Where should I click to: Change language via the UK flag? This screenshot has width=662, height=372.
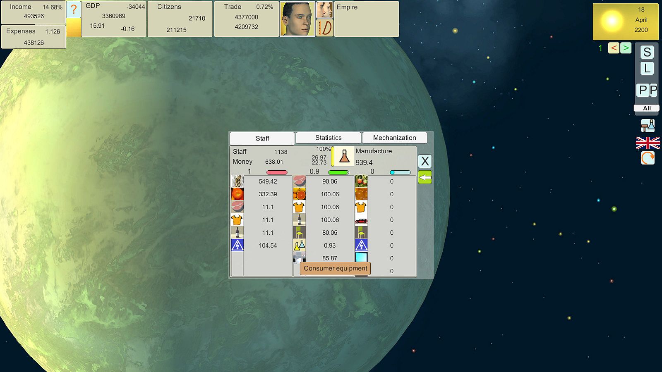coord(648,143)
